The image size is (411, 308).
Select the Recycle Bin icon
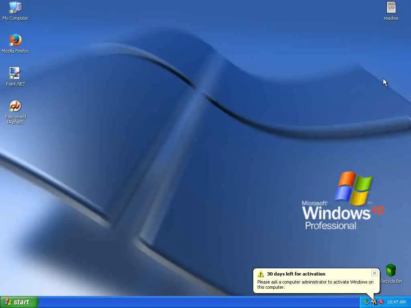(x=391, y=274)
